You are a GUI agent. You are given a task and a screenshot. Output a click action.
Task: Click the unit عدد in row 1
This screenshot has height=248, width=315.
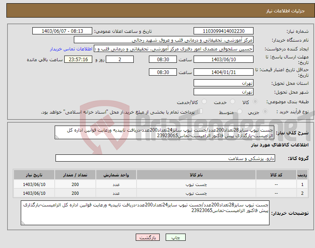pos(116,184)
